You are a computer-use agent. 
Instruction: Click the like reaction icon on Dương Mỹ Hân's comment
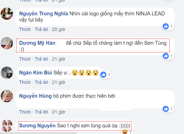166,56
